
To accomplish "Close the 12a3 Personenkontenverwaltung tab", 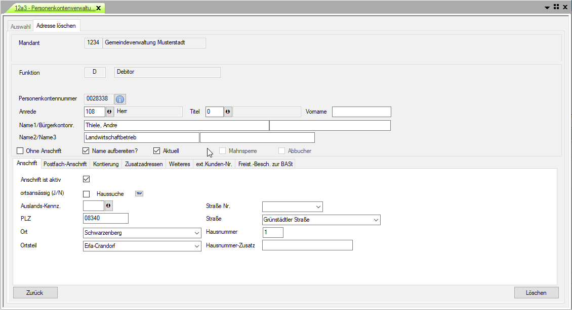I will pos(98,8).
